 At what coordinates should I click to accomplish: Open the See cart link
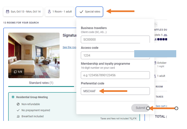[x=161, y=106]
